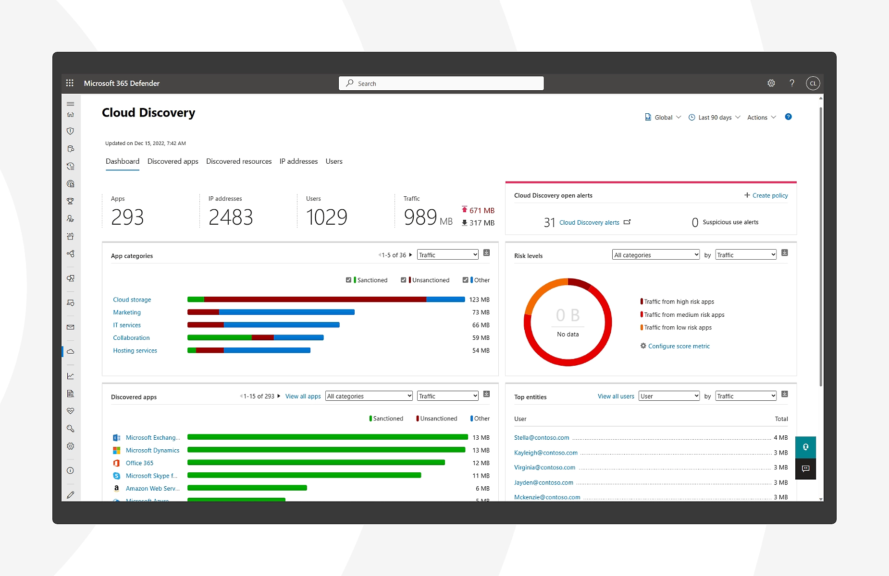Open the feedback chat icon button
This screenshot has width=889, height=576.
[805, 468]
